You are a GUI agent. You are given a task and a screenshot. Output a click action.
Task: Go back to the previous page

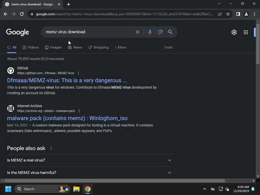coord(6,14)
